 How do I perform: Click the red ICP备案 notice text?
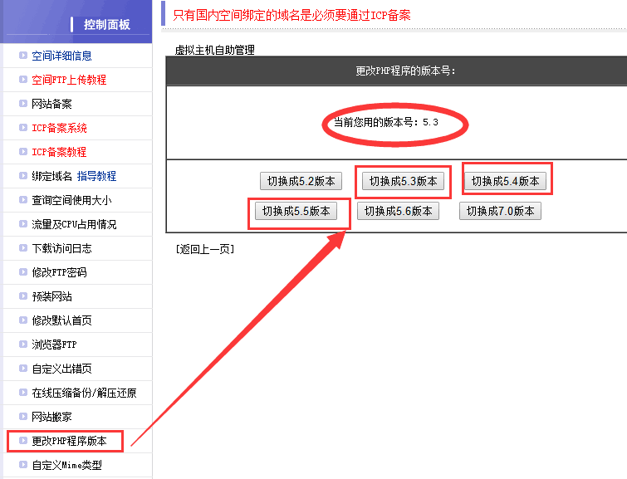point(291,15)
